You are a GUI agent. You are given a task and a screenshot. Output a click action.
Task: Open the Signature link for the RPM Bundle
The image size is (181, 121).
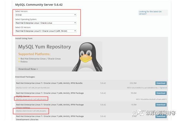[163, 88]
